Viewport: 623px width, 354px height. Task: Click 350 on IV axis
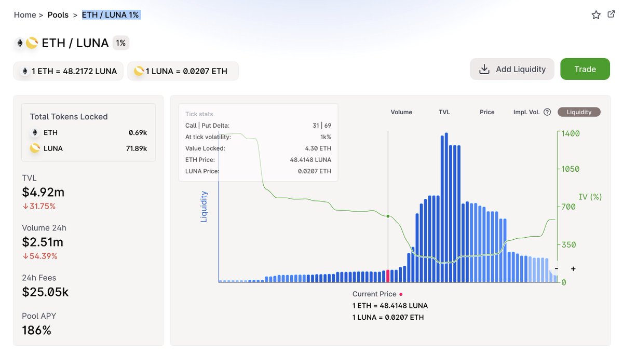[568, 244]
